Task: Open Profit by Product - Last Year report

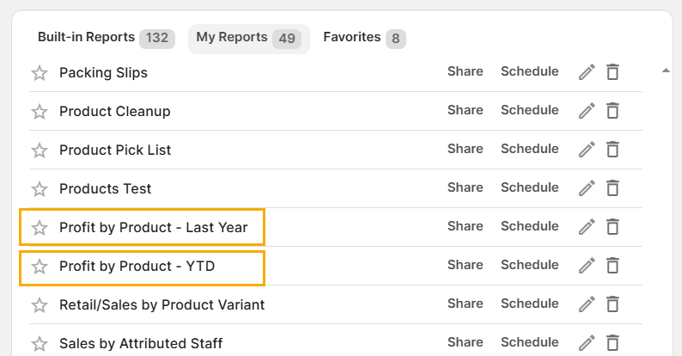Action: coord(153,228)
